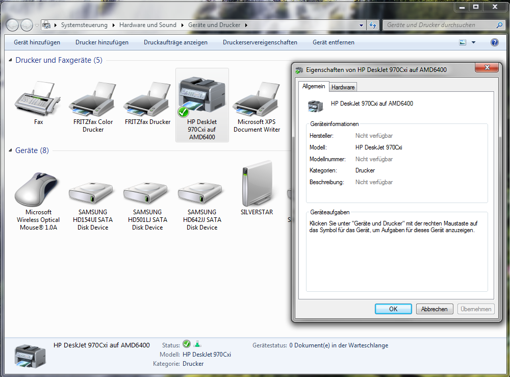Click Gerät hinzufügen in the toolbar
The width and height of the screenshot is (510, 377).
[37, 42]
